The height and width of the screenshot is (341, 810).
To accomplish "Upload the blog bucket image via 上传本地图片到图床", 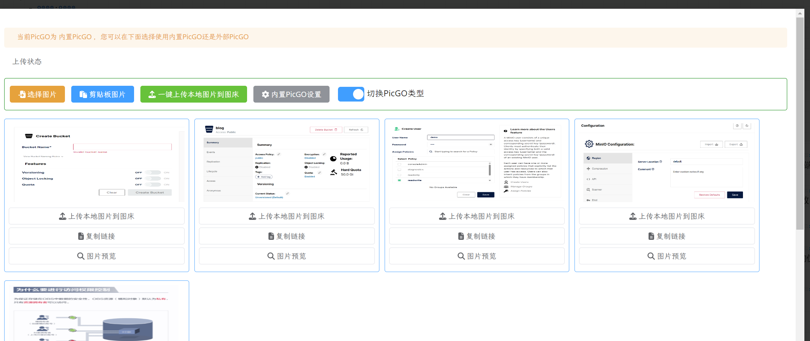I will tap(287, 216).
